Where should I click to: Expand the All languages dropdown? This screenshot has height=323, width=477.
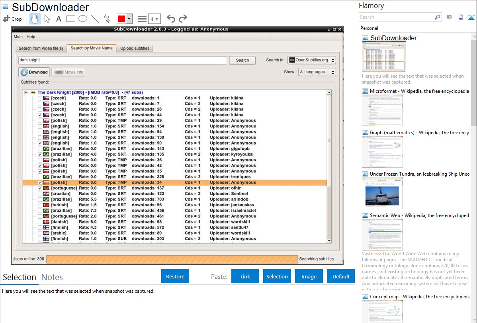317,72
